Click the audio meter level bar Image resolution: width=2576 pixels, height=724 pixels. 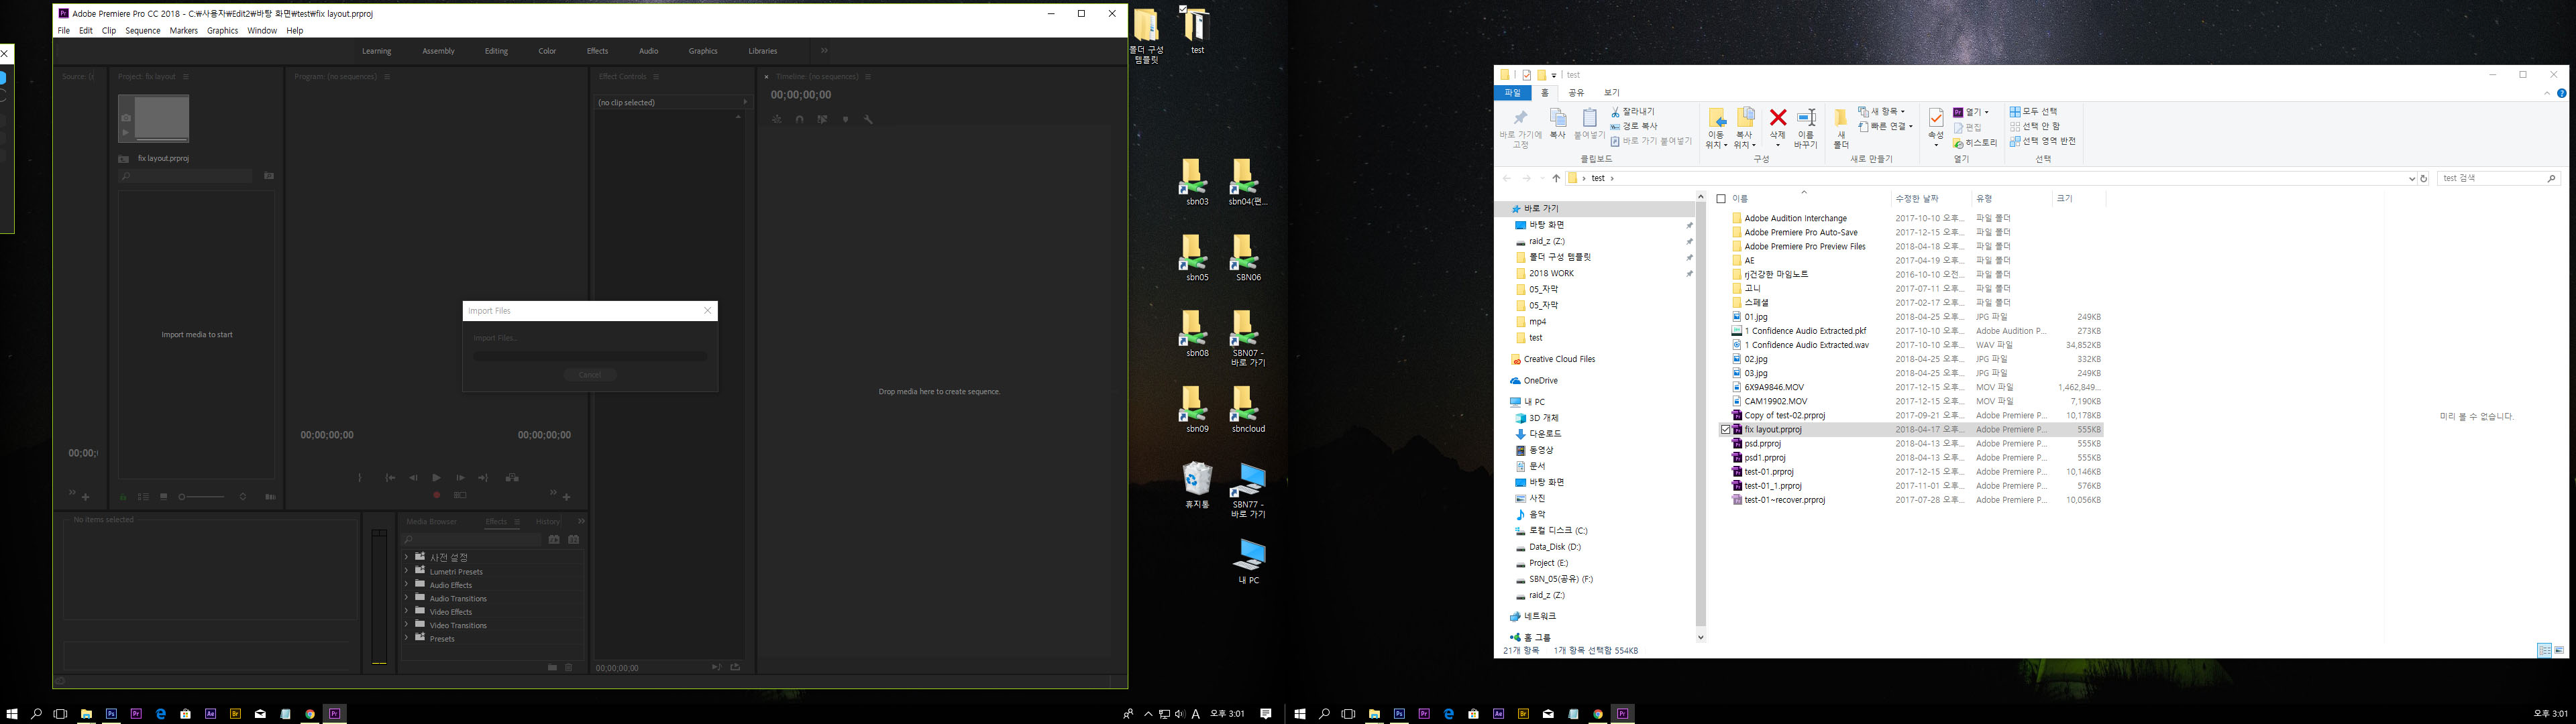[379, 597]
